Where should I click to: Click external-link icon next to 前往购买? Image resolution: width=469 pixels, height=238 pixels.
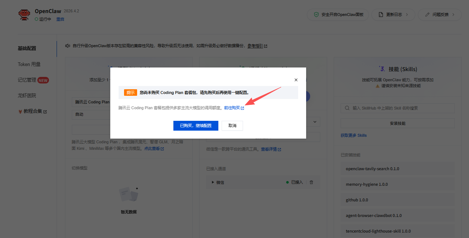click(242, 108)
